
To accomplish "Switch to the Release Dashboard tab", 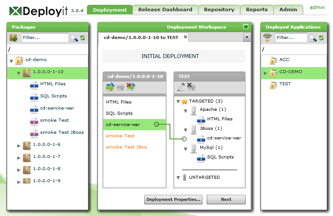I will point(165,10).
